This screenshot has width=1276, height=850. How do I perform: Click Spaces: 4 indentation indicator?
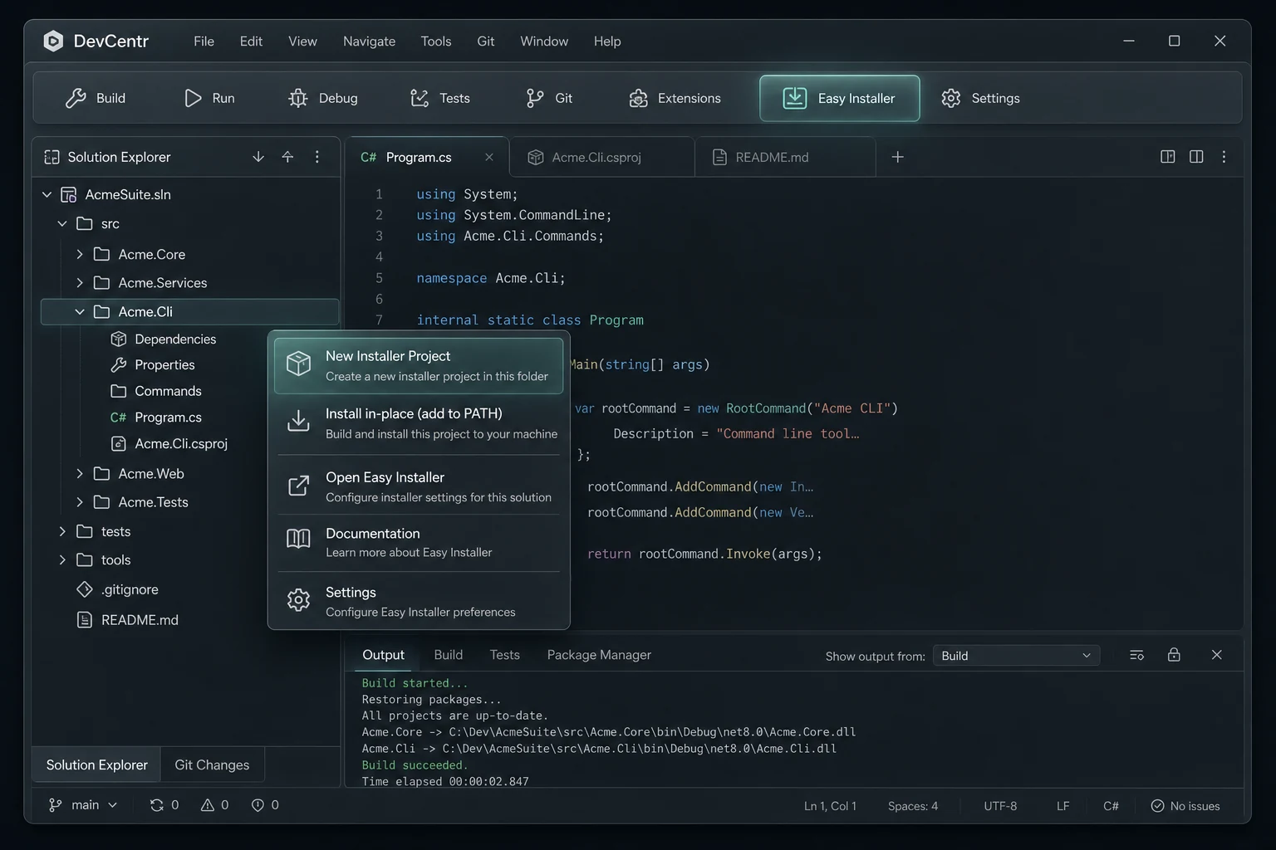pos(912,806)
